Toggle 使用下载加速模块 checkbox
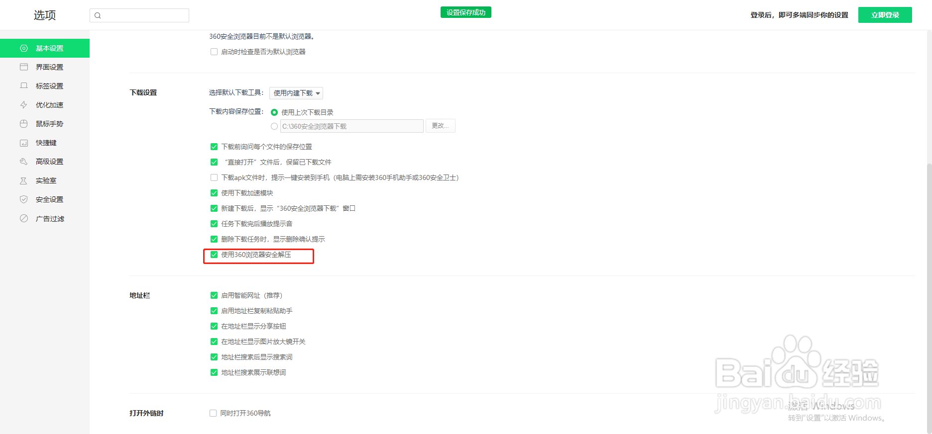The height and width of the screenshot is (434, 932). [x=214, y=193]
